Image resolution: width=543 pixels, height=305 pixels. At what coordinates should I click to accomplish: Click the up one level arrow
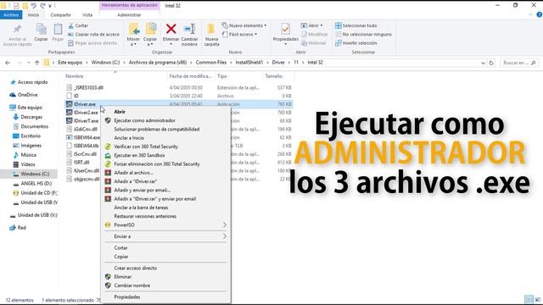point(36,63)
